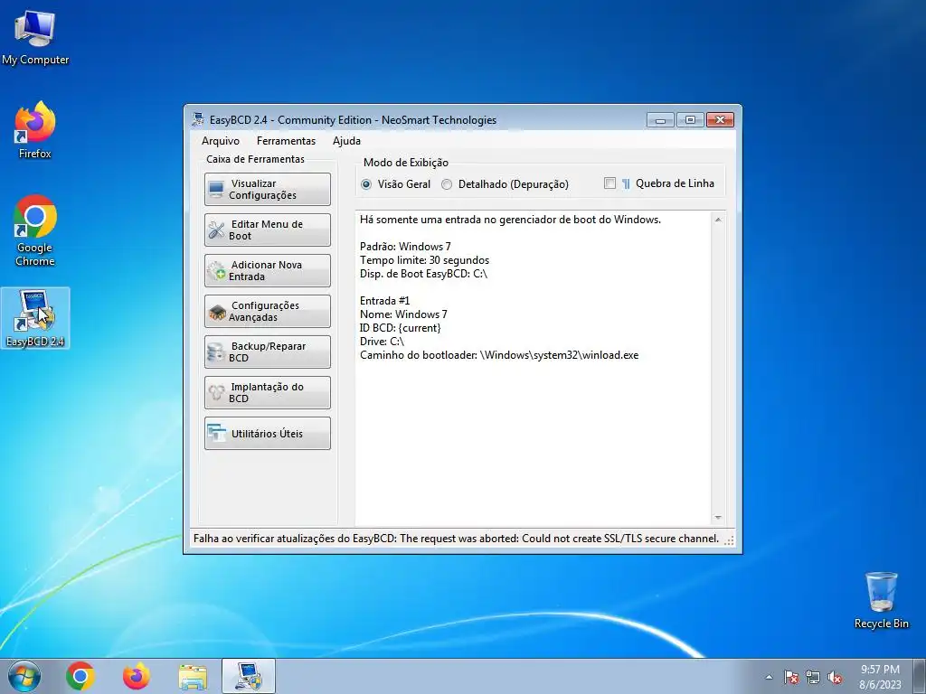Open the Ajuda menu

(346, 141)
